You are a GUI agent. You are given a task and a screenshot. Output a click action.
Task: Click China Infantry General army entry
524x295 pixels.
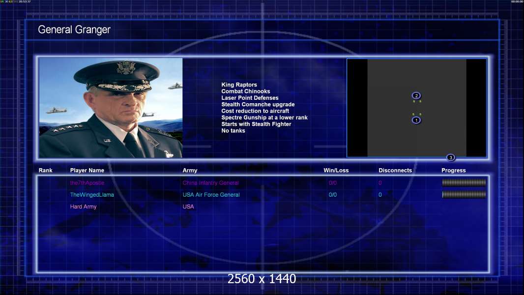coord(210,183)
